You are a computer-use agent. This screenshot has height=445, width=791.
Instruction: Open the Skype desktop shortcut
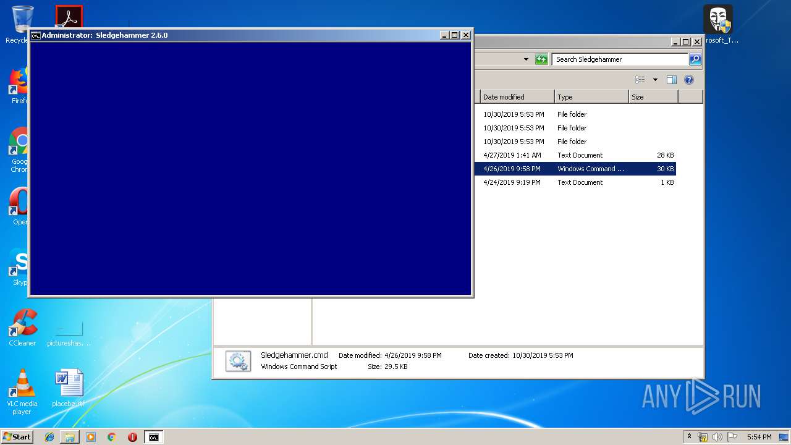[x=19, y=267]
